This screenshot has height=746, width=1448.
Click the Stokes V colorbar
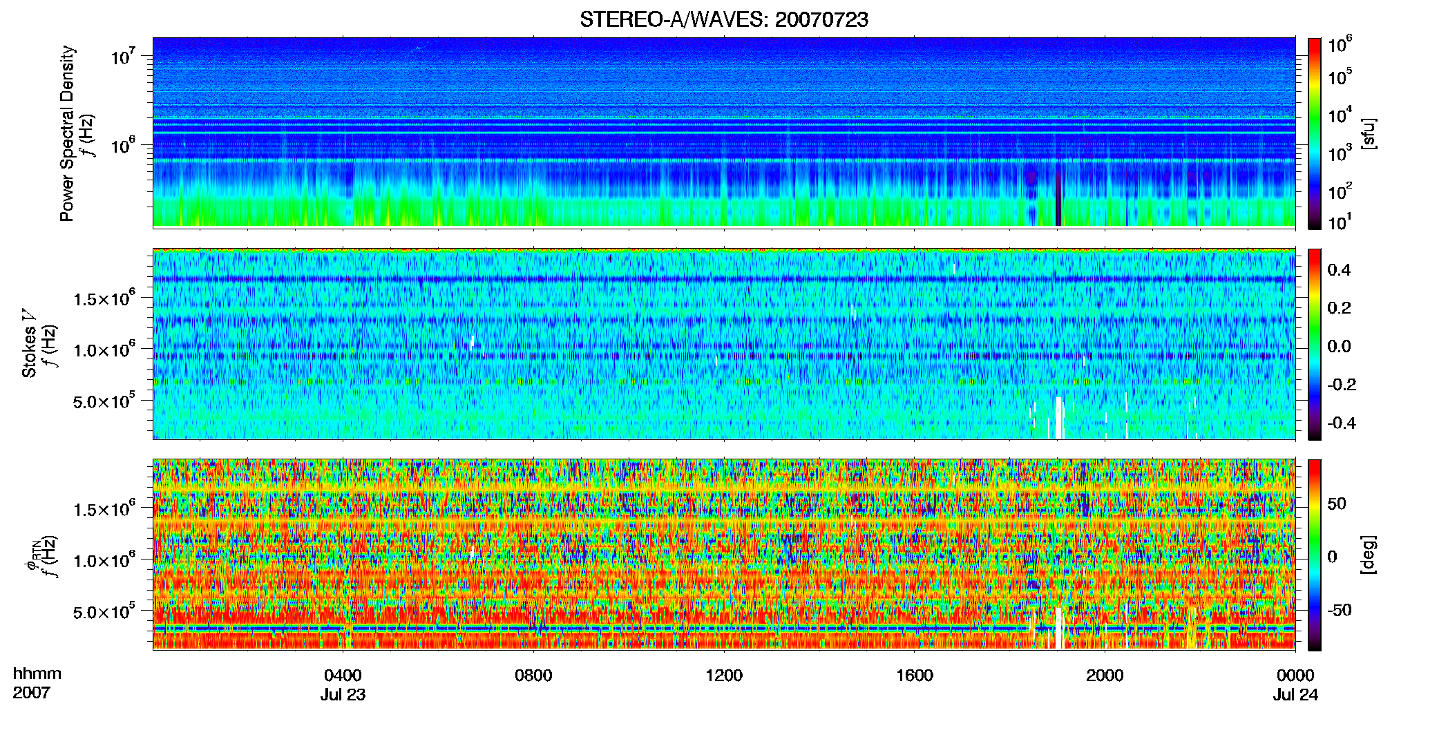tap(1315, 344)
